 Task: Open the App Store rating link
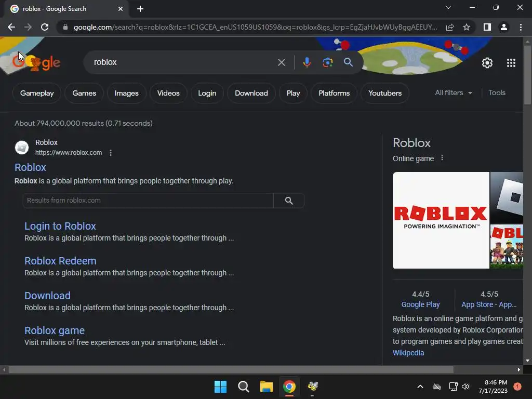(x=489, y=304)
